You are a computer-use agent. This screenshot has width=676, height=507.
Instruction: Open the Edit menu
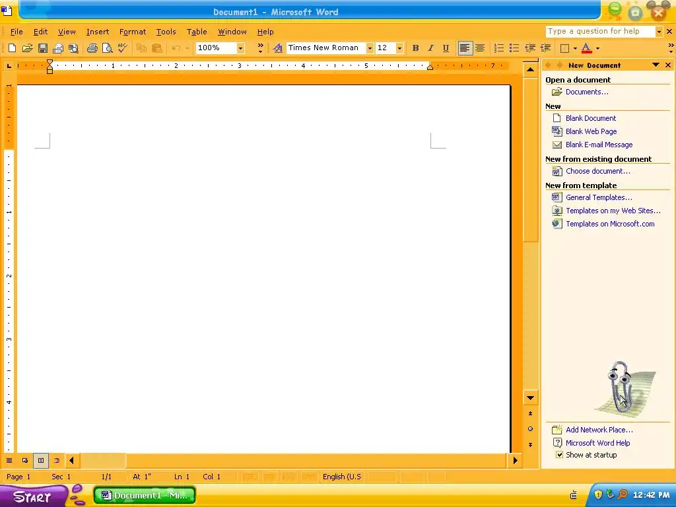pyautogui.click(x=40, y=32)
